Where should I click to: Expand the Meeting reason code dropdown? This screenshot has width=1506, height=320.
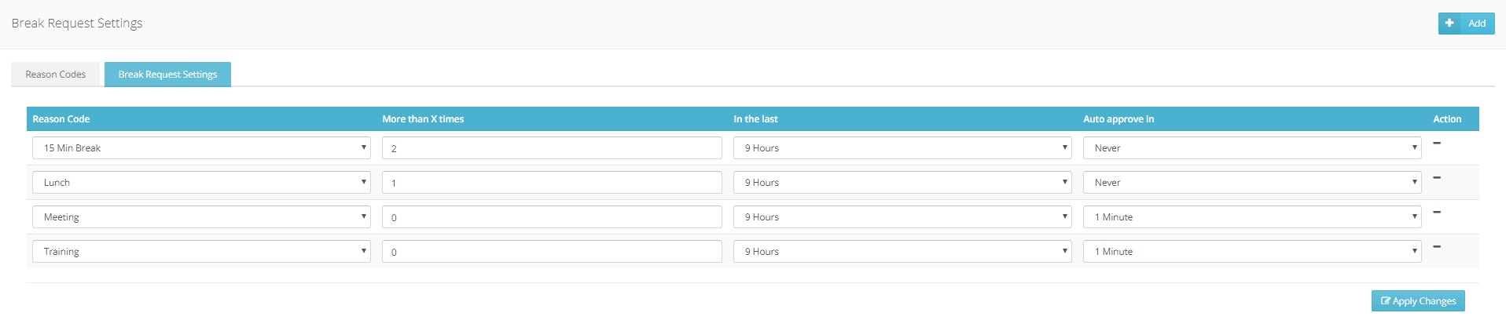pyautogui.click(x=201, y=217)
